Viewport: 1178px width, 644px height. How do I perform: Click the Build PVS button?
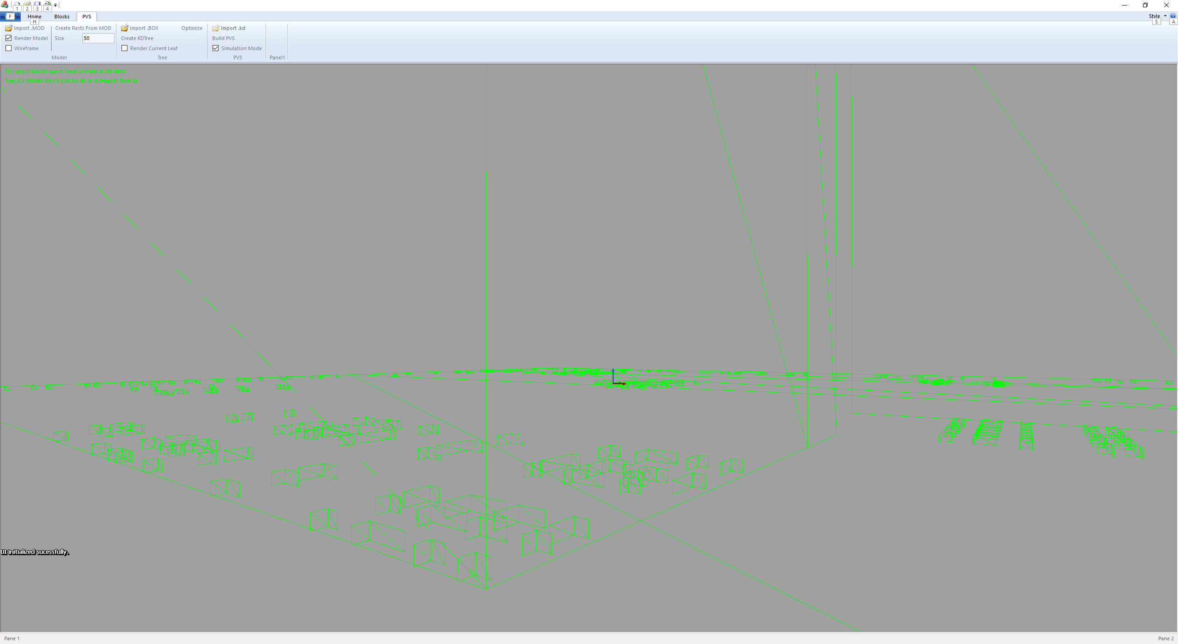pyautogui.click(x=223, y=38)
